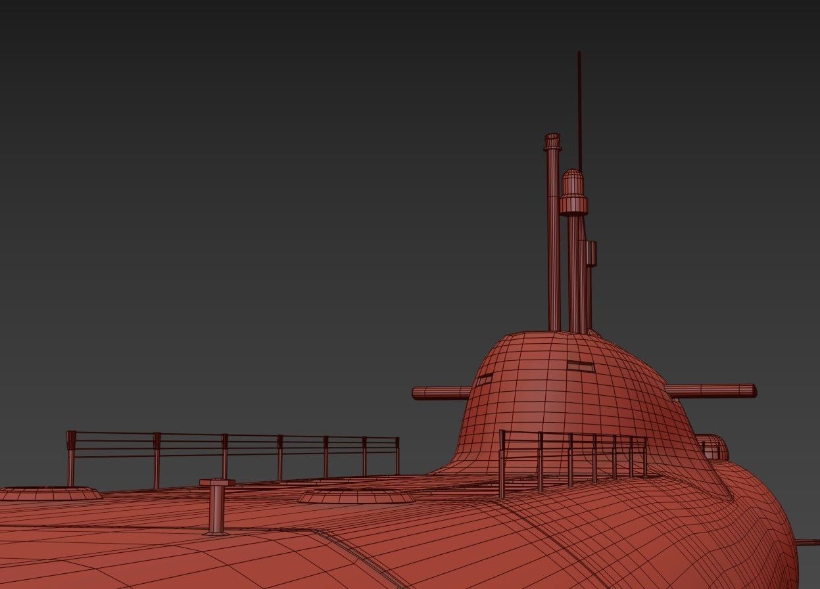Select the left diving plane on the sail
This screenshot has height=589, width=820.
coord(441,393)
